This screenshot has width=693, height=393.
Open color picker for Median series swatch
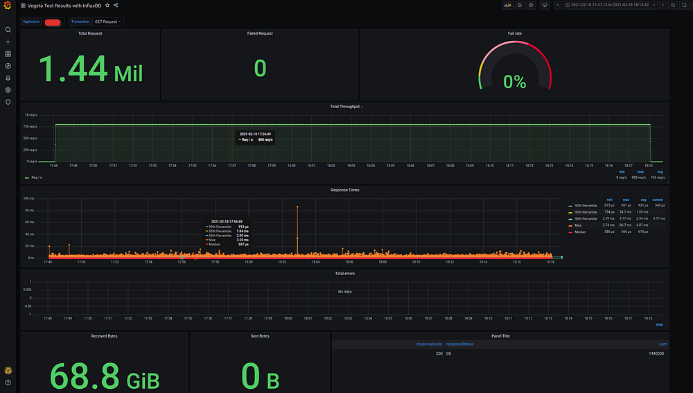(x=570, y=232)
